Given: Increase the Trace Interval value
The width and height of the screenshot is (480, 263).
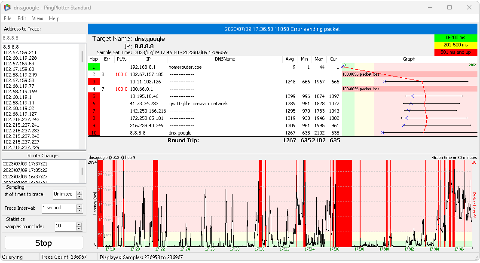Looking at the screenshot, I should (79, 206).
